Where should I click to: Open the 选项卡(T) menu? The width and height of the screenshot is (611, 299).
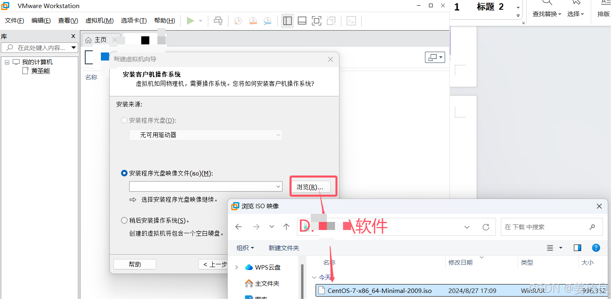tap(134, 21)
